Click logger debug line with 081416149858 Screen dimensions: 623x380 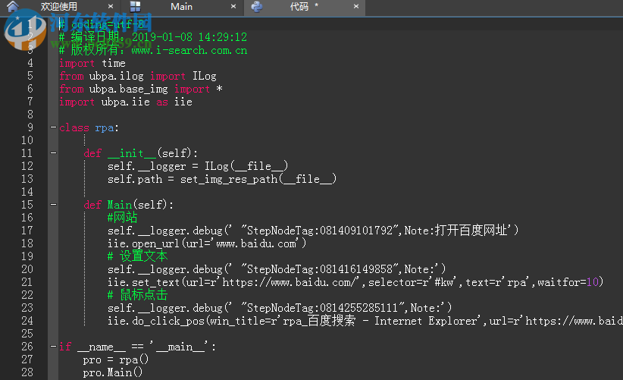point(277,269)
